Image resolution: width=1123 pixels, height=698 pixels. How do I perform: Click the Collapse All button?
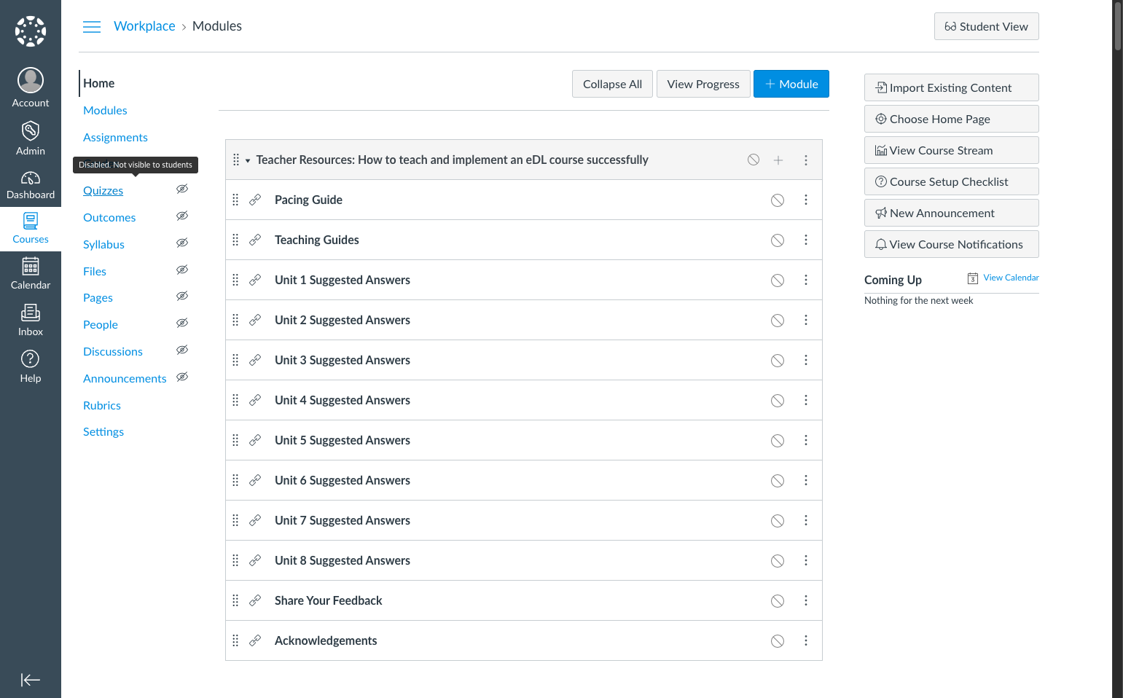(x=612, y=84)
